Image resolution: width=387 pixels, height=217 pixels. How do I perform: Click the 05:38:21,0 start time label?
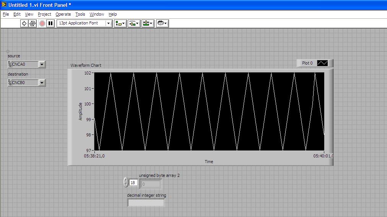coord(94,156)
